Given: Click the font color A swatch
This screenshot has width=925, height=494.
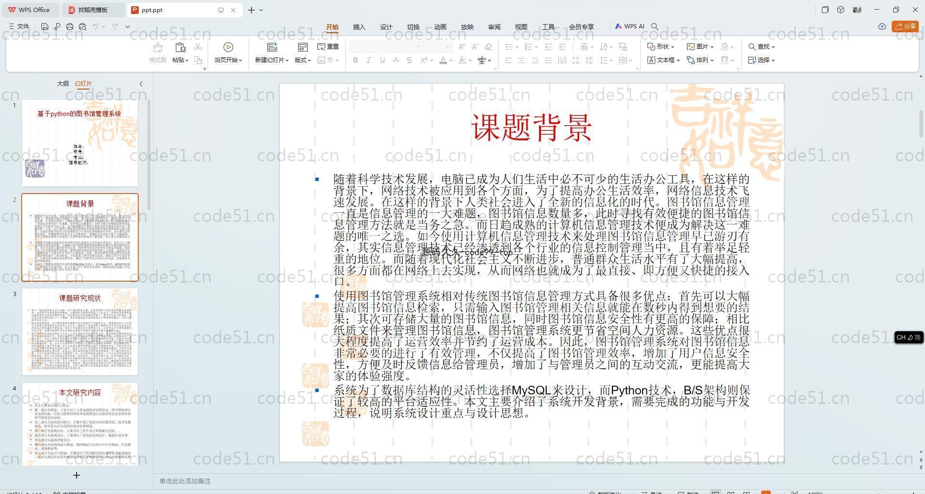Looking at the screenshot, I should coord(443,60).
